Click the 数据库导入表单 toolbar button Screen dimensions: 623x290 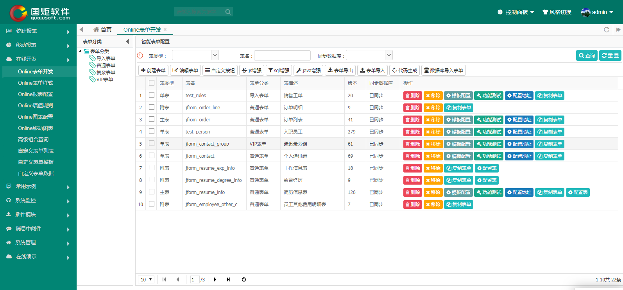(x=444, y=70)
